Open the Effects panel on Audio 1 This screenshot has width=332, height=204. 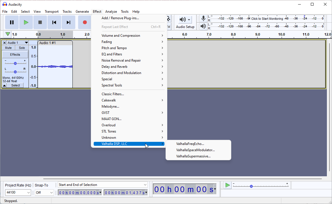tap(15, 54)
